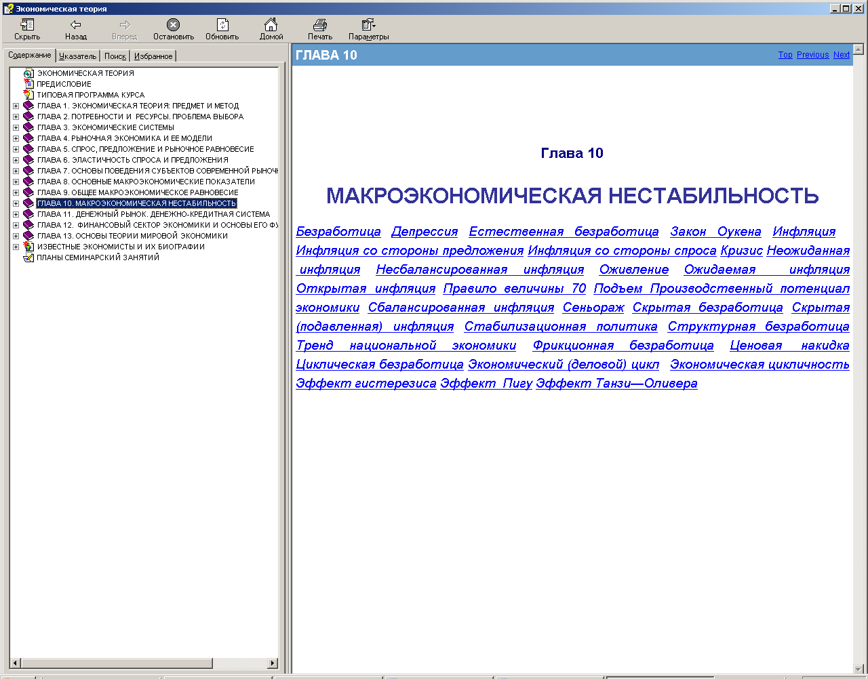Click the ТИПОВАЯ ПРОГРАММА КУРСА icon
This screenshot has height=679, width=868.
(x=28, y=95)
